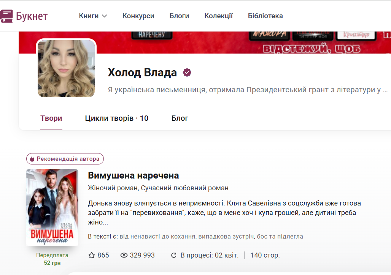
Task: Click the verified badge next to Холод Влада
Action: [187, 73]
